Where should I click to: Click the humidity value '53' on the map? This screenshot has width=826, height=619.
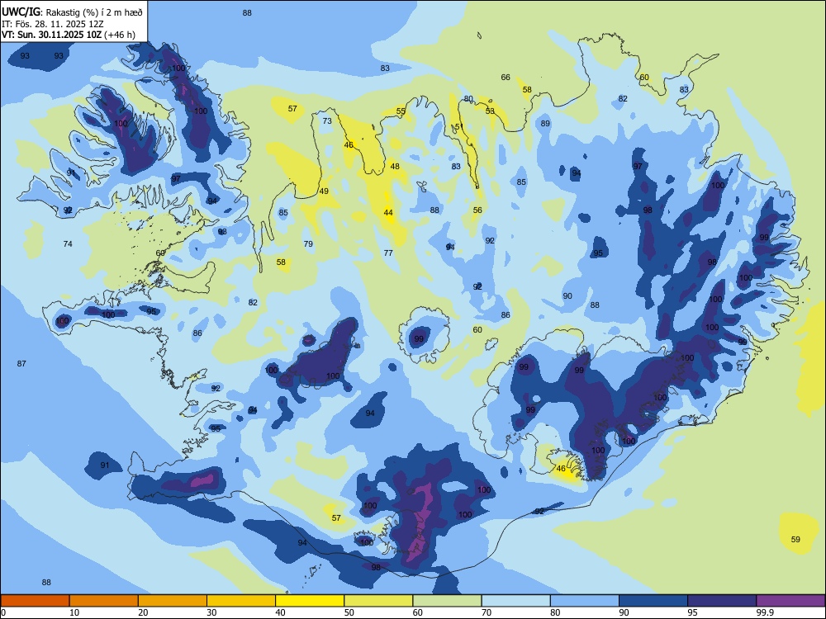490,111
